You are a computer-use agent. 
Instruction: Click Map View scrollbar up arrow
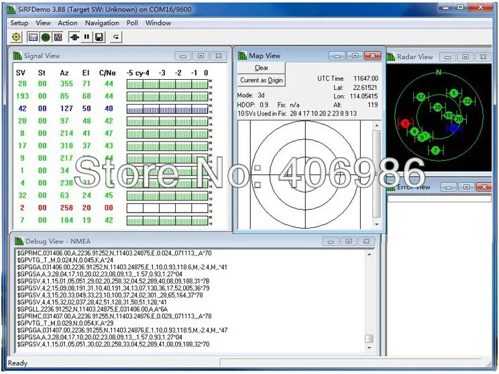377,126
